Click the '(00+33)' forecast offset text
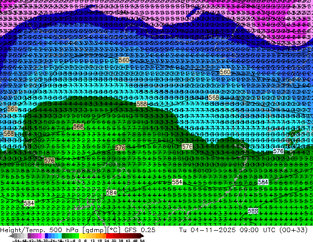This screenshot has width=313, height=242. (x=294, y=230)
